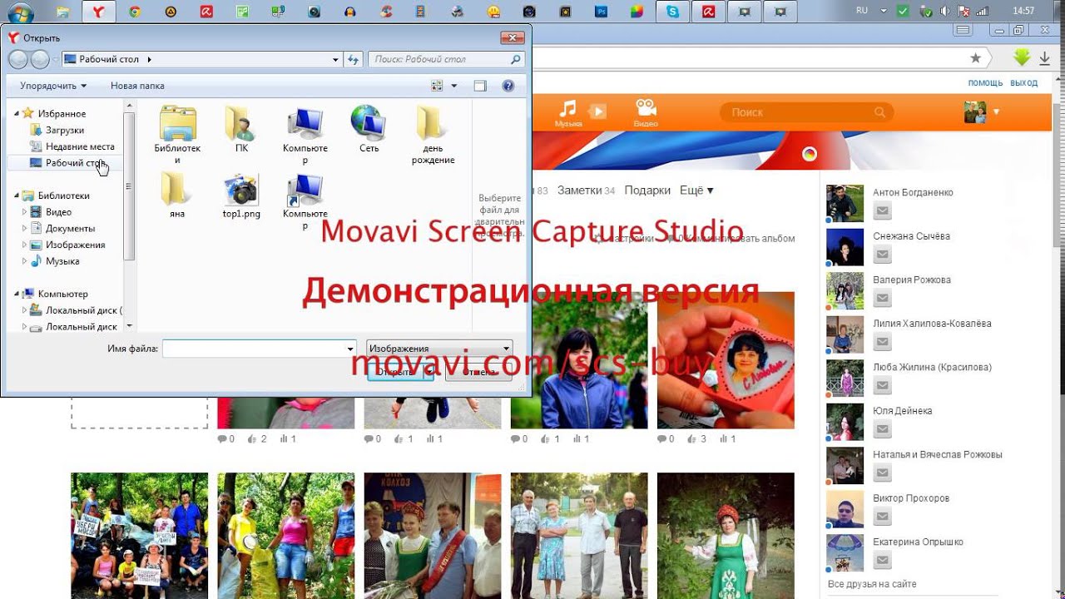Open the Windows Start menu
1065x599 pixels.
coord(20,12)
